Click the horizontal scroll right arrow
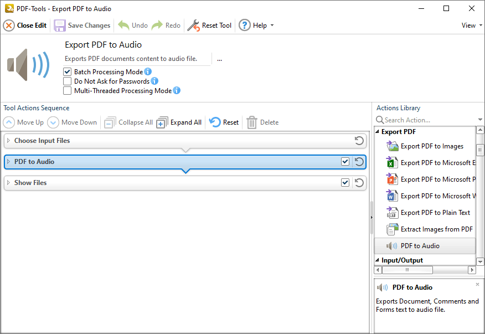The width and height of the screenshot is (485, 334). [x=472, y=270]
